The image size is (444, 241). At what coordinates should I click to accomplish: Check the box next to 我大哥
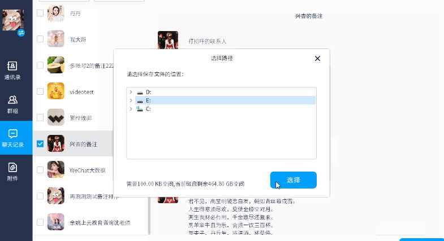click(40, 39)
